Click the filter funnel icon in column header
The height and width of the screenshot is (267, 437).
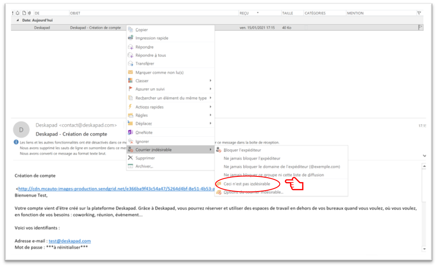coord(419,13)
